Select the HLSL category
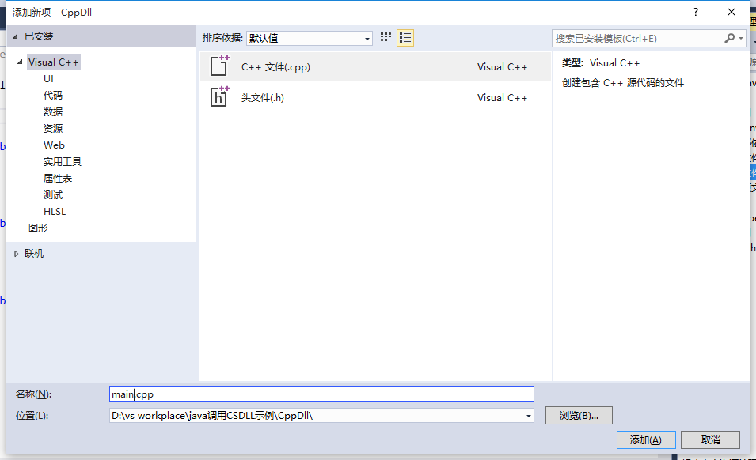This screenshot has height=460, width=756. (55, 212)
